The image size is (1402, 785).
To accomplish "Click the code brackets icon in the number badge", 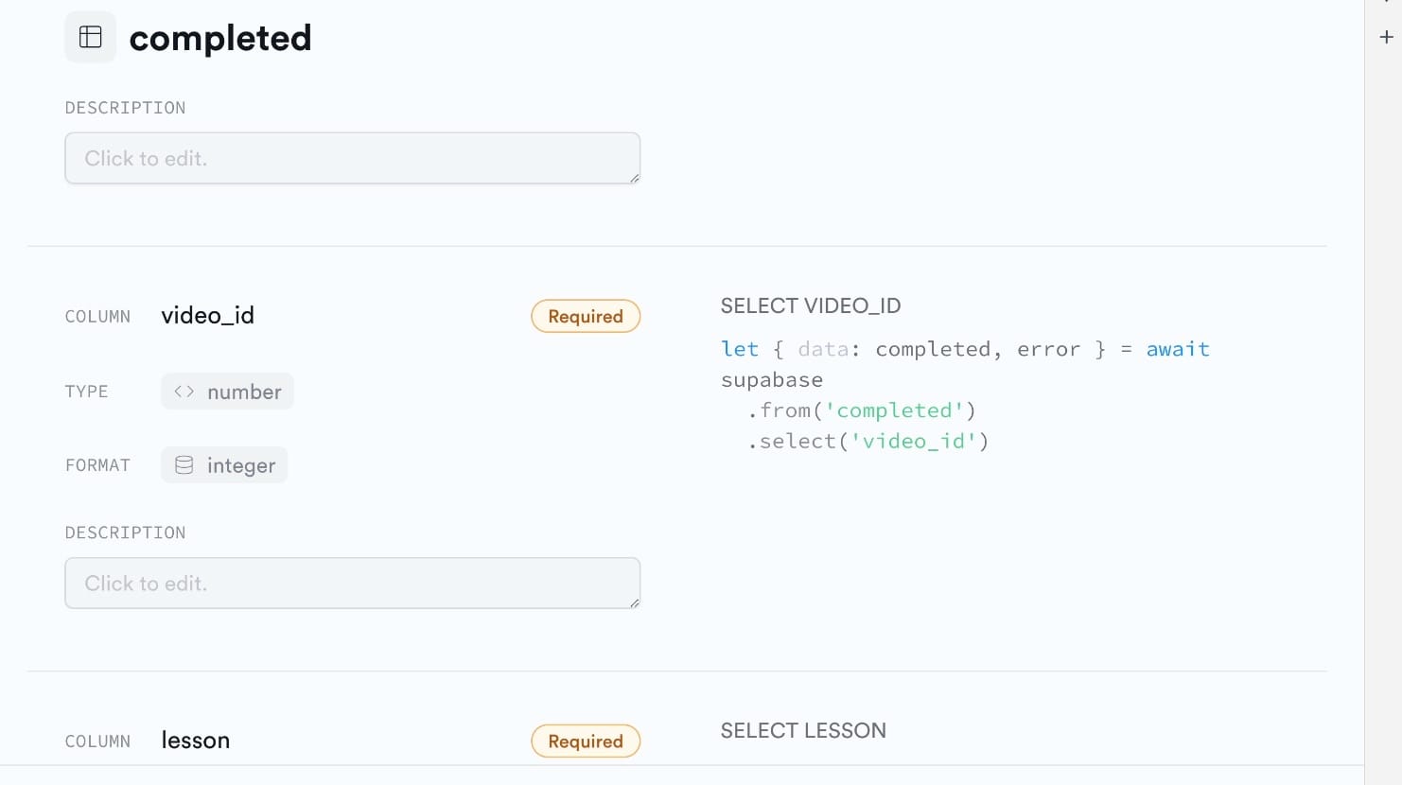I will (x=184, y=392).
